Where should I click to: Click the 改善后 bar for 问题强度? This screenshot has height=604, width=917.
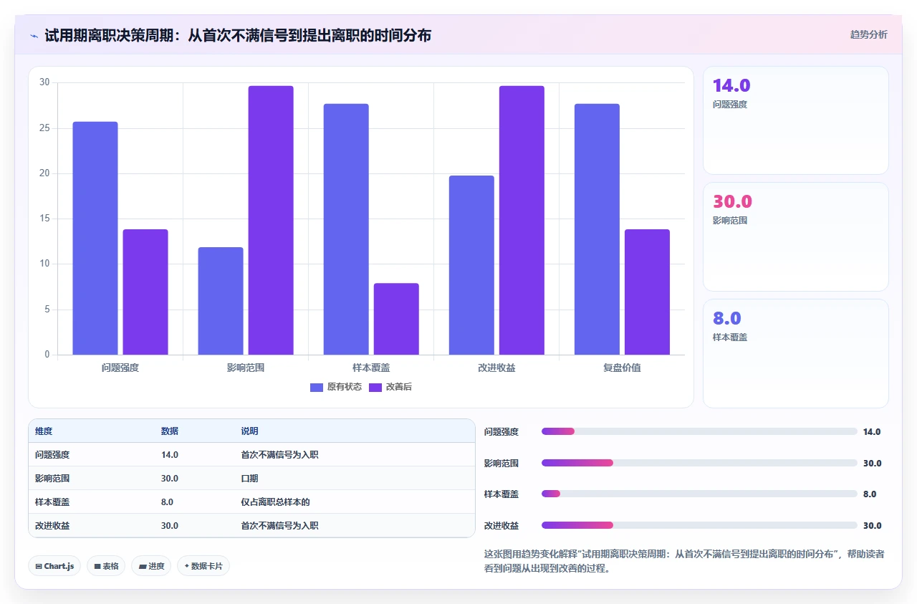[x=145, y=292]
